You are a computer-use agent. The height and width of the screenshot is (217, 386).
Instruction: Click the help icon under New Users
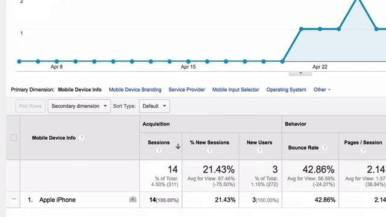click(259, 151)
